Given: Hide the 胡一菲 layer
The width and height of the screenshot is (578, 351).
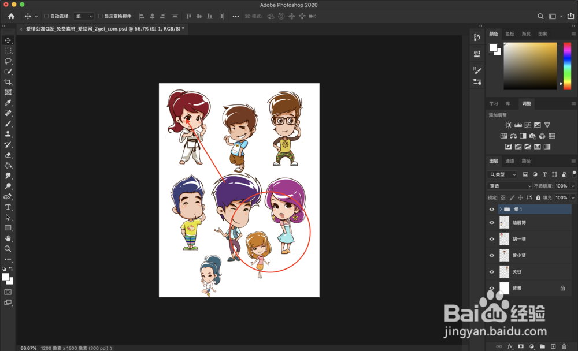Looking at the screenshot, I should pos(492,238).
